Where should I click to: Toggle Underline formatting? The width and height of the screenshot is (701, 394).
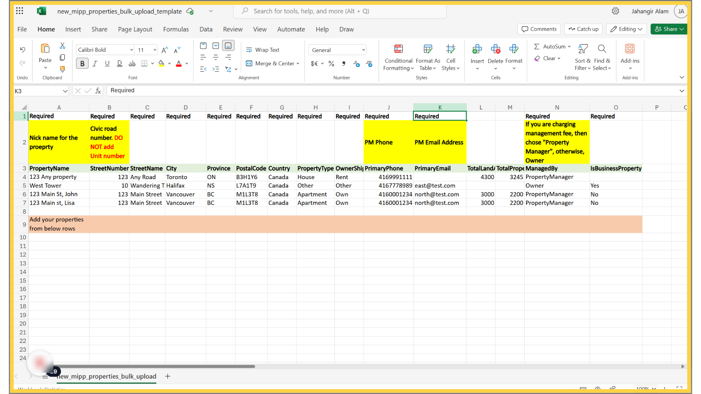[107, 63]
